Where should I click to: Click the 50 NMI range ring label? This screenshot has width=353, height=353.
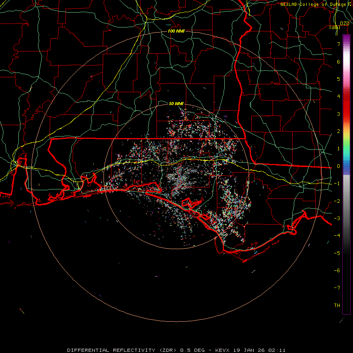[x=176, y=104]
